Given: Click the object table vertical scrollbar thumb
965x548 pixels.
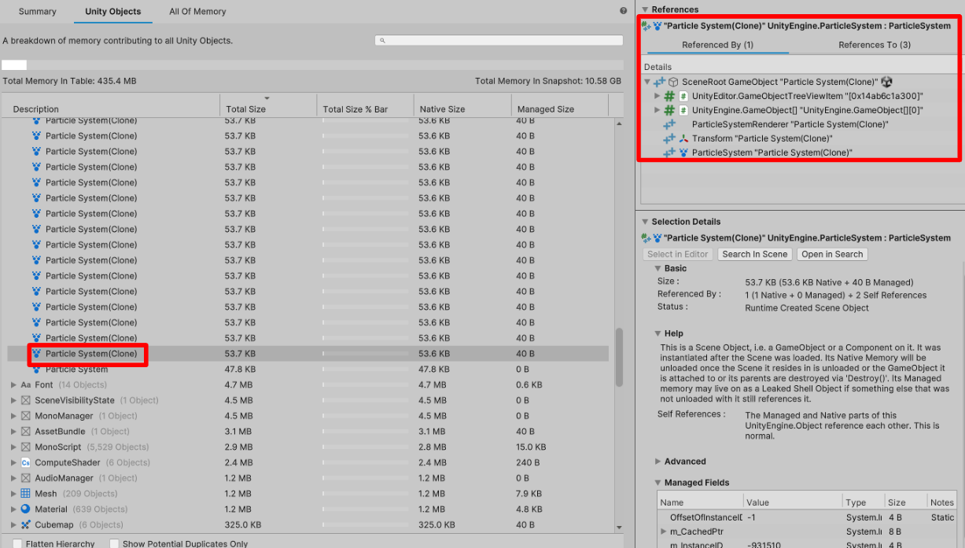Looking at the screenshot, I should (619, 357).
